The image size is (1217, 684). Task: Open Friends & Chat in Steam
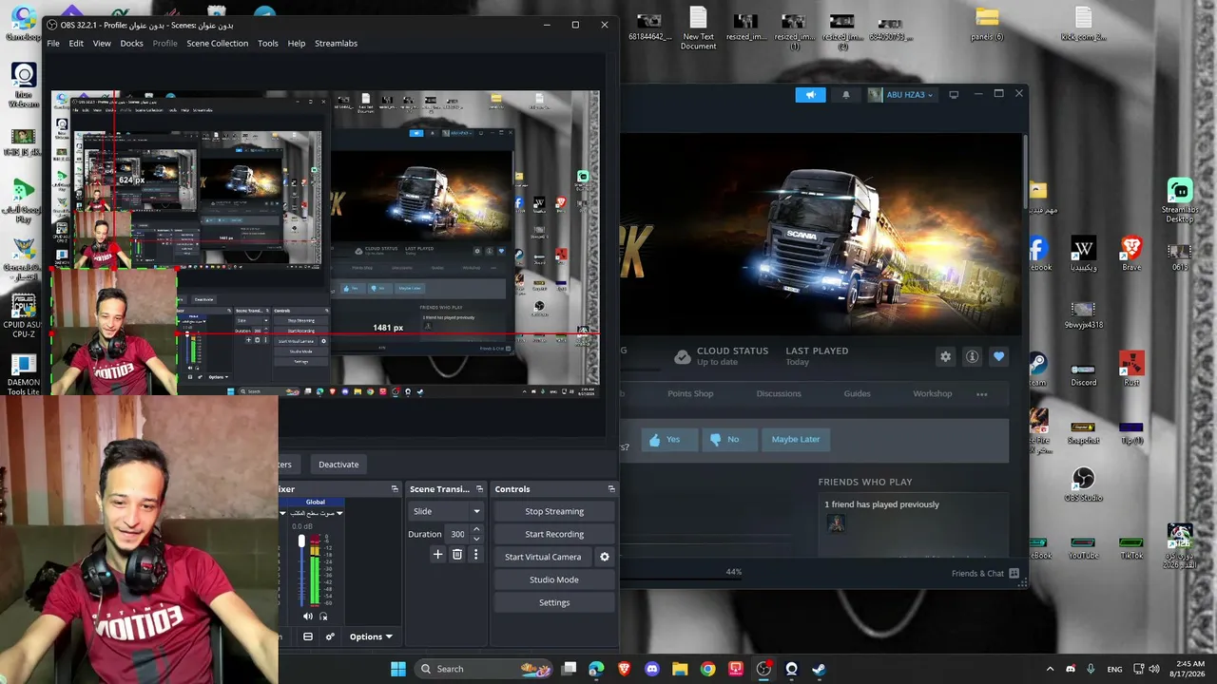click(x=985, y=573)
